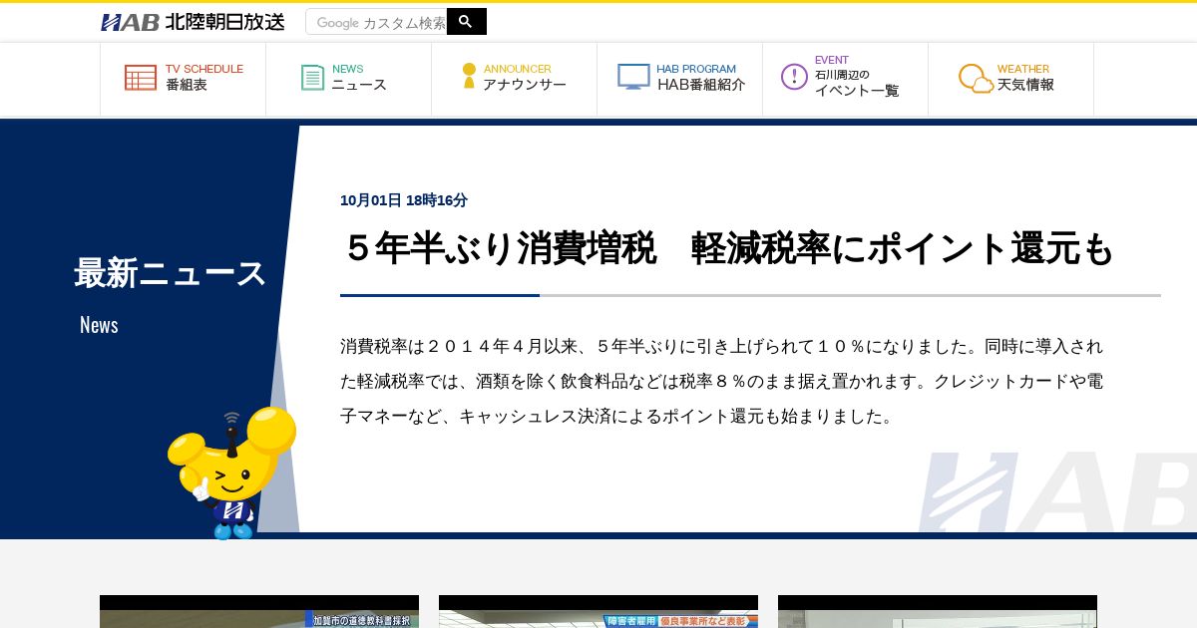The height and width of the screenshot is (628, 1197).
Task: Open the HAB番組紹介 menu label
Action: pyautogui.click(x=701, y=86)
